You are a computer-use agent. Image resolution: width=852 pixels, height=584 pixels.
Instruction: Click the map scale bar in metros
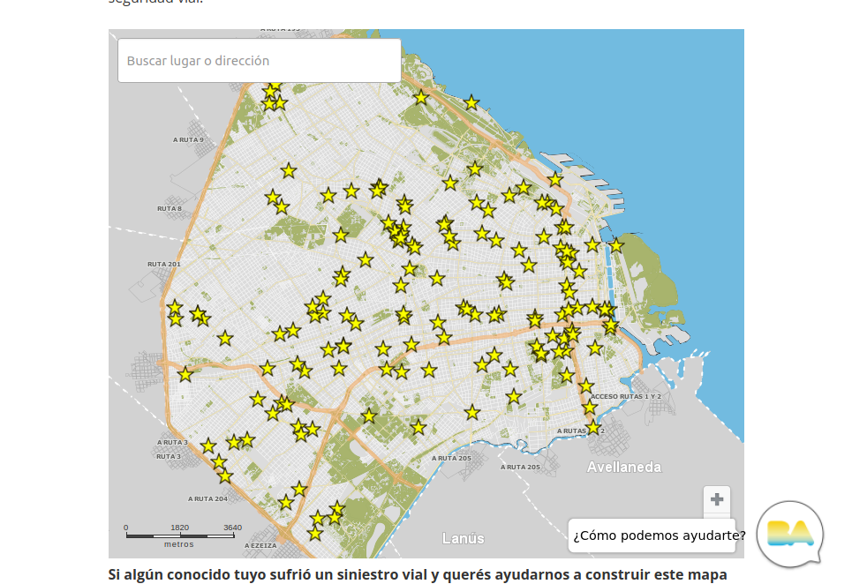[x=179, y=535]
